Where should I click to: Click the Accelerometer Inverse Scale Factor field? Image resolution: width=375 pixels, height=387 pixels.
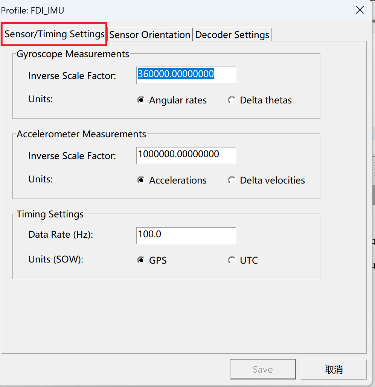(186, 155)
